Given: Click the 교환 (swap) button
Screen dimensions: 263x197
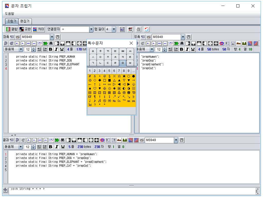Looking at the screenshot, I should coord(25,29).
